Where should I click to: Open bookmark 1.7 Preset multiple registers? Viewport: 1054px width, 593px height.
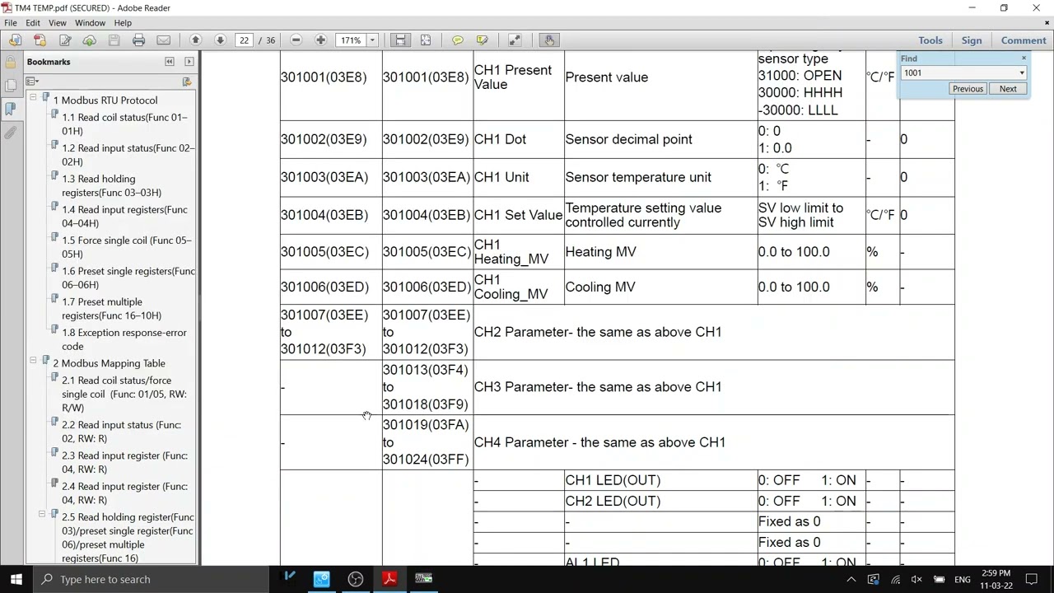tap(111, 309)
